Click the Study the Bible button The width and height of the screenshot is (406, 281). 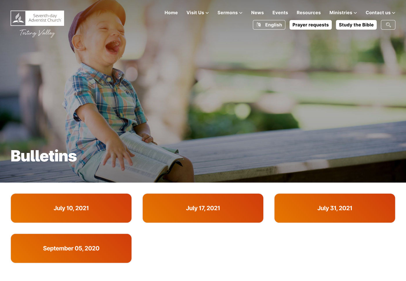(356, 25)
